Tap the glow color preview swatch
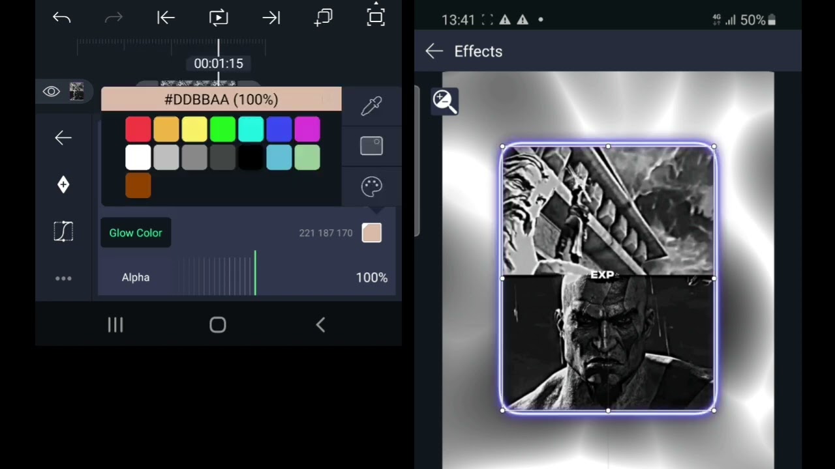The width and height of the screenshot is (835, 469). coord(372,233)
